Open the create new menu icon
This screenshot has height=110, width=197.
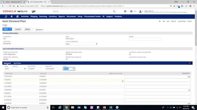click(125, 11)
